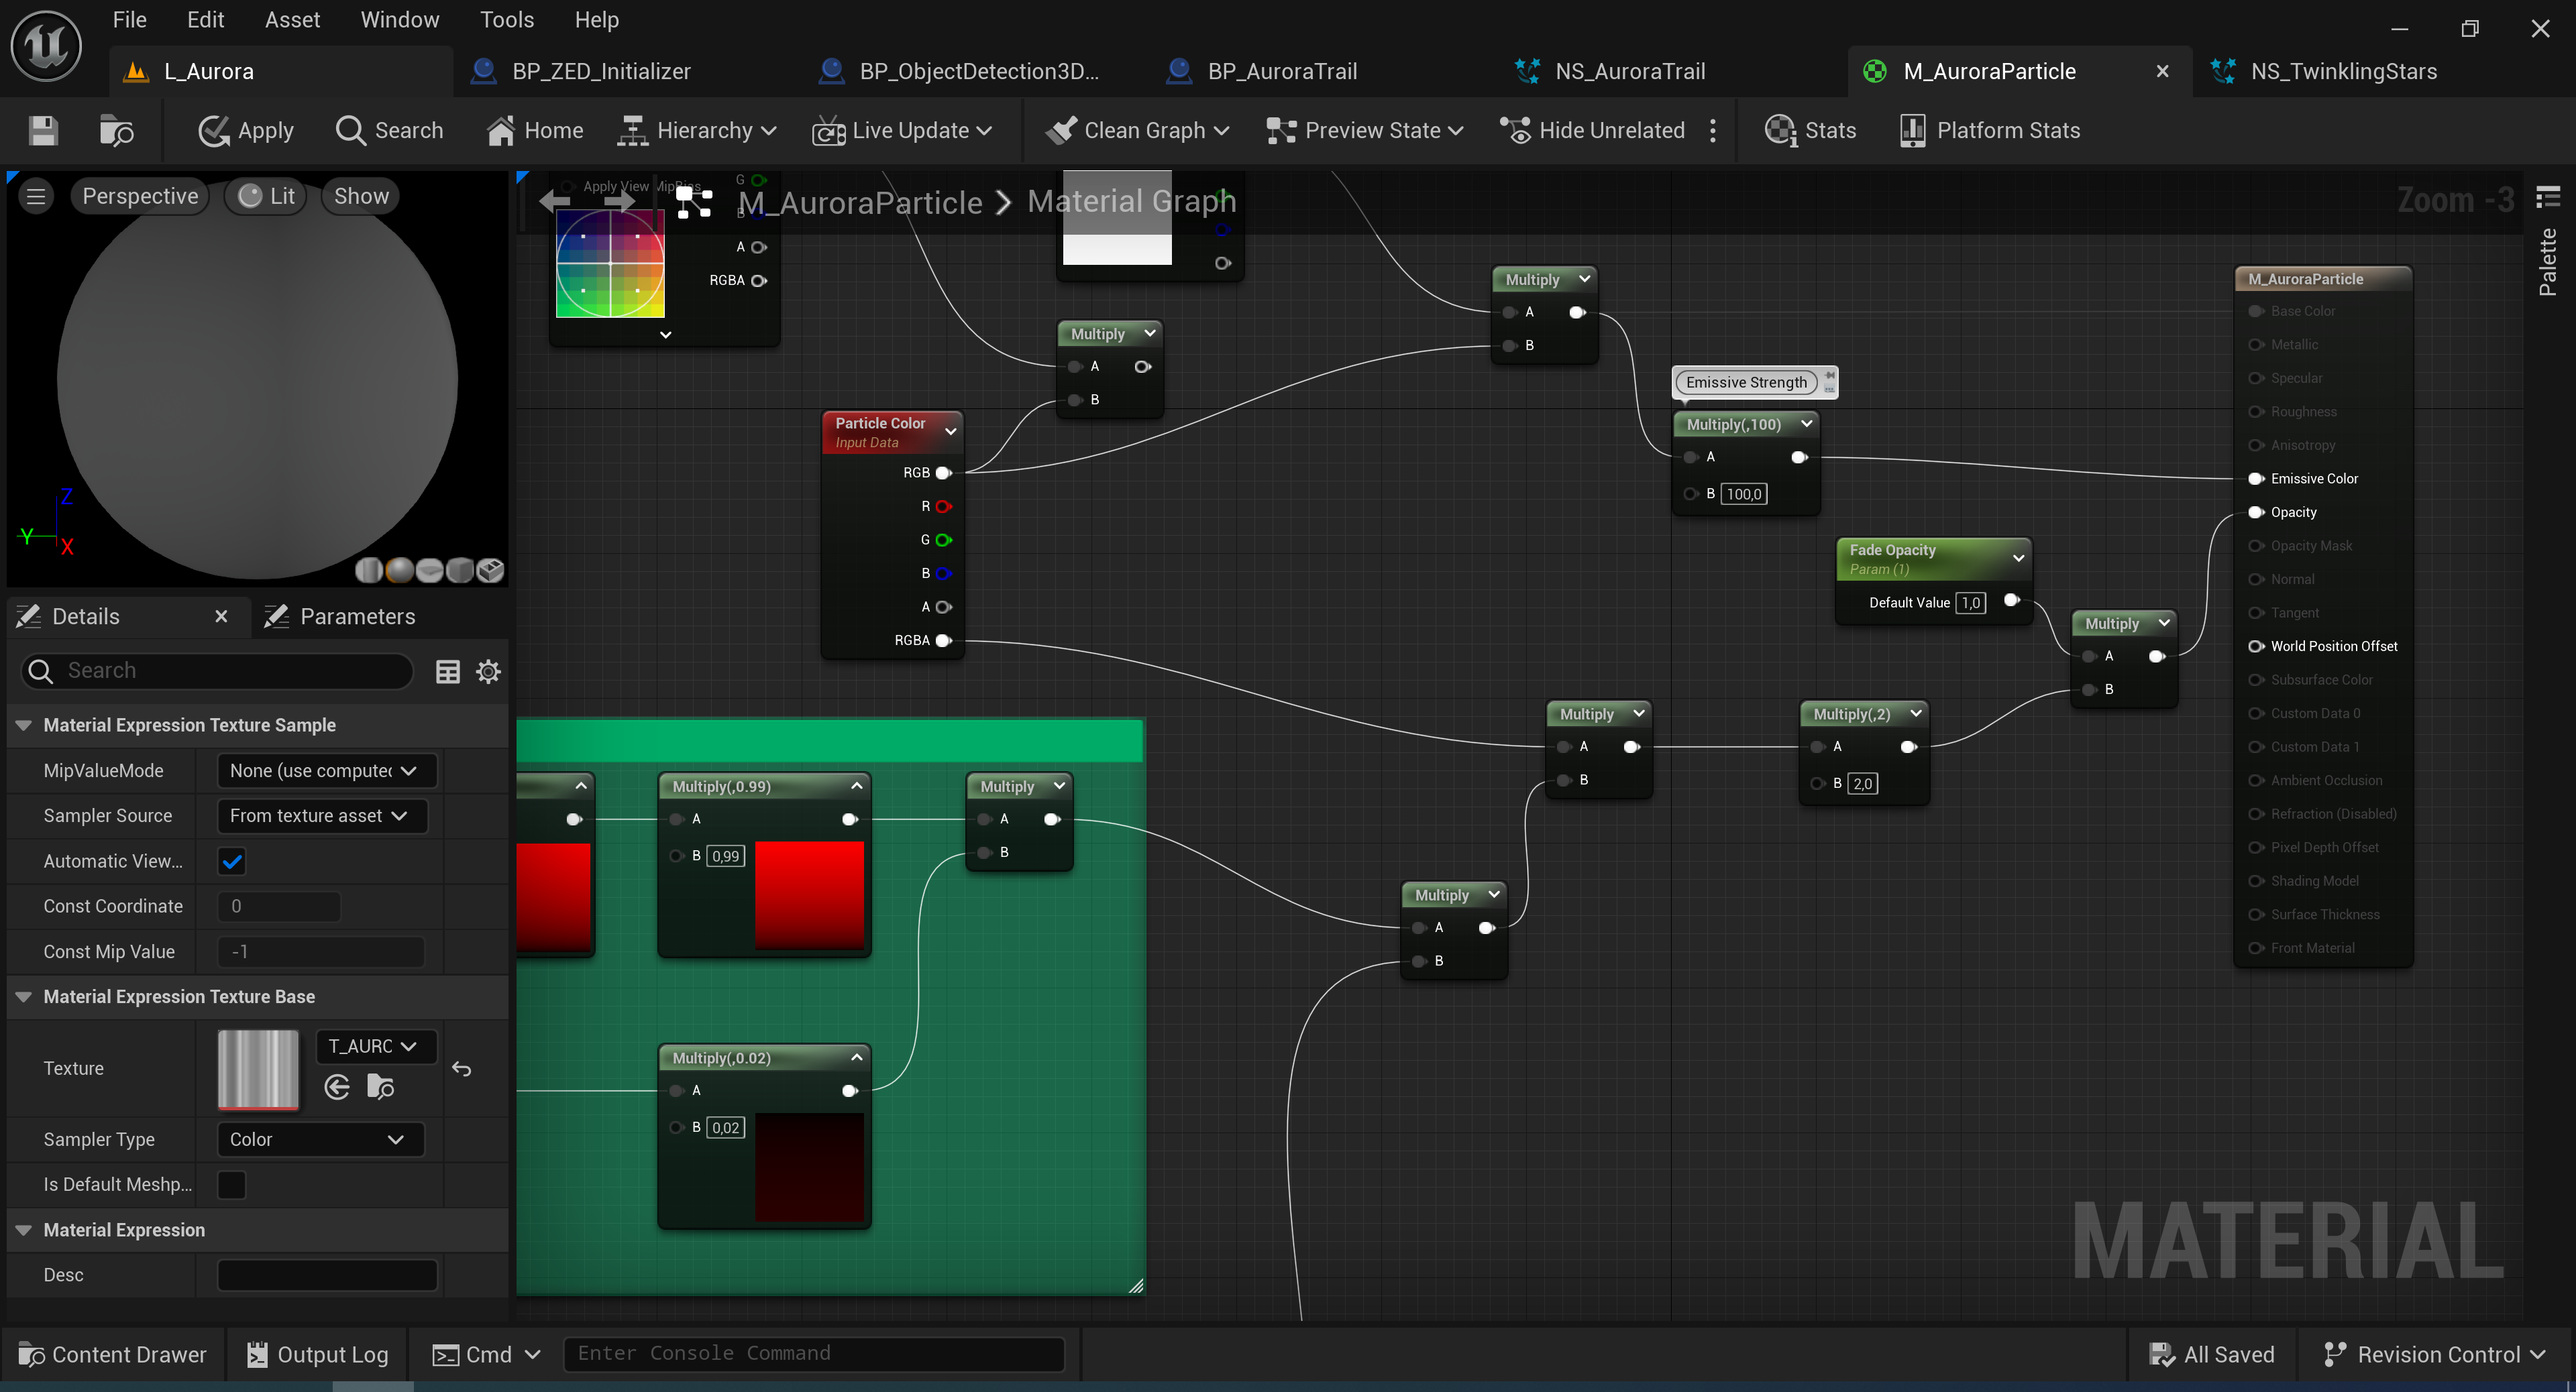Click the graph forward navigation arrow
Screen dimensions: 2576x1392
coord(619,201)
